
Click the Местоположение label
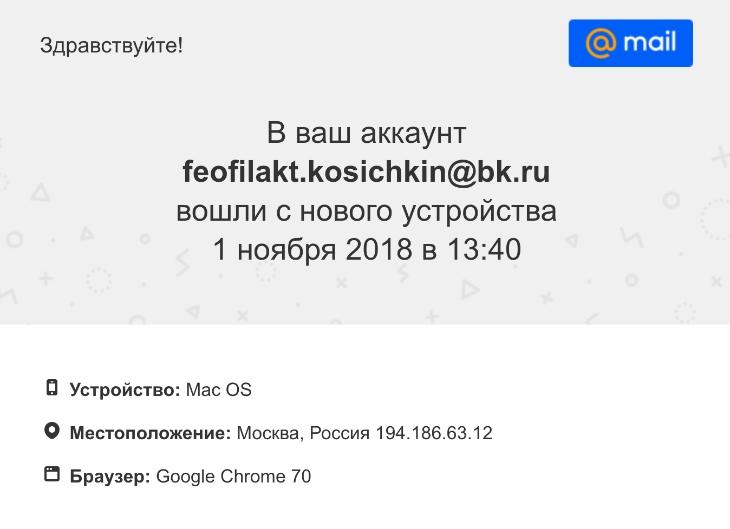(151, 433)
